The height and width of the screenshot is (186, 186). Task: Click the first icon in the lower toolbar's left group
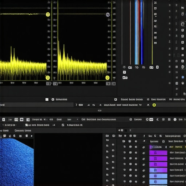pyautogui.click(x=4, y=120)
